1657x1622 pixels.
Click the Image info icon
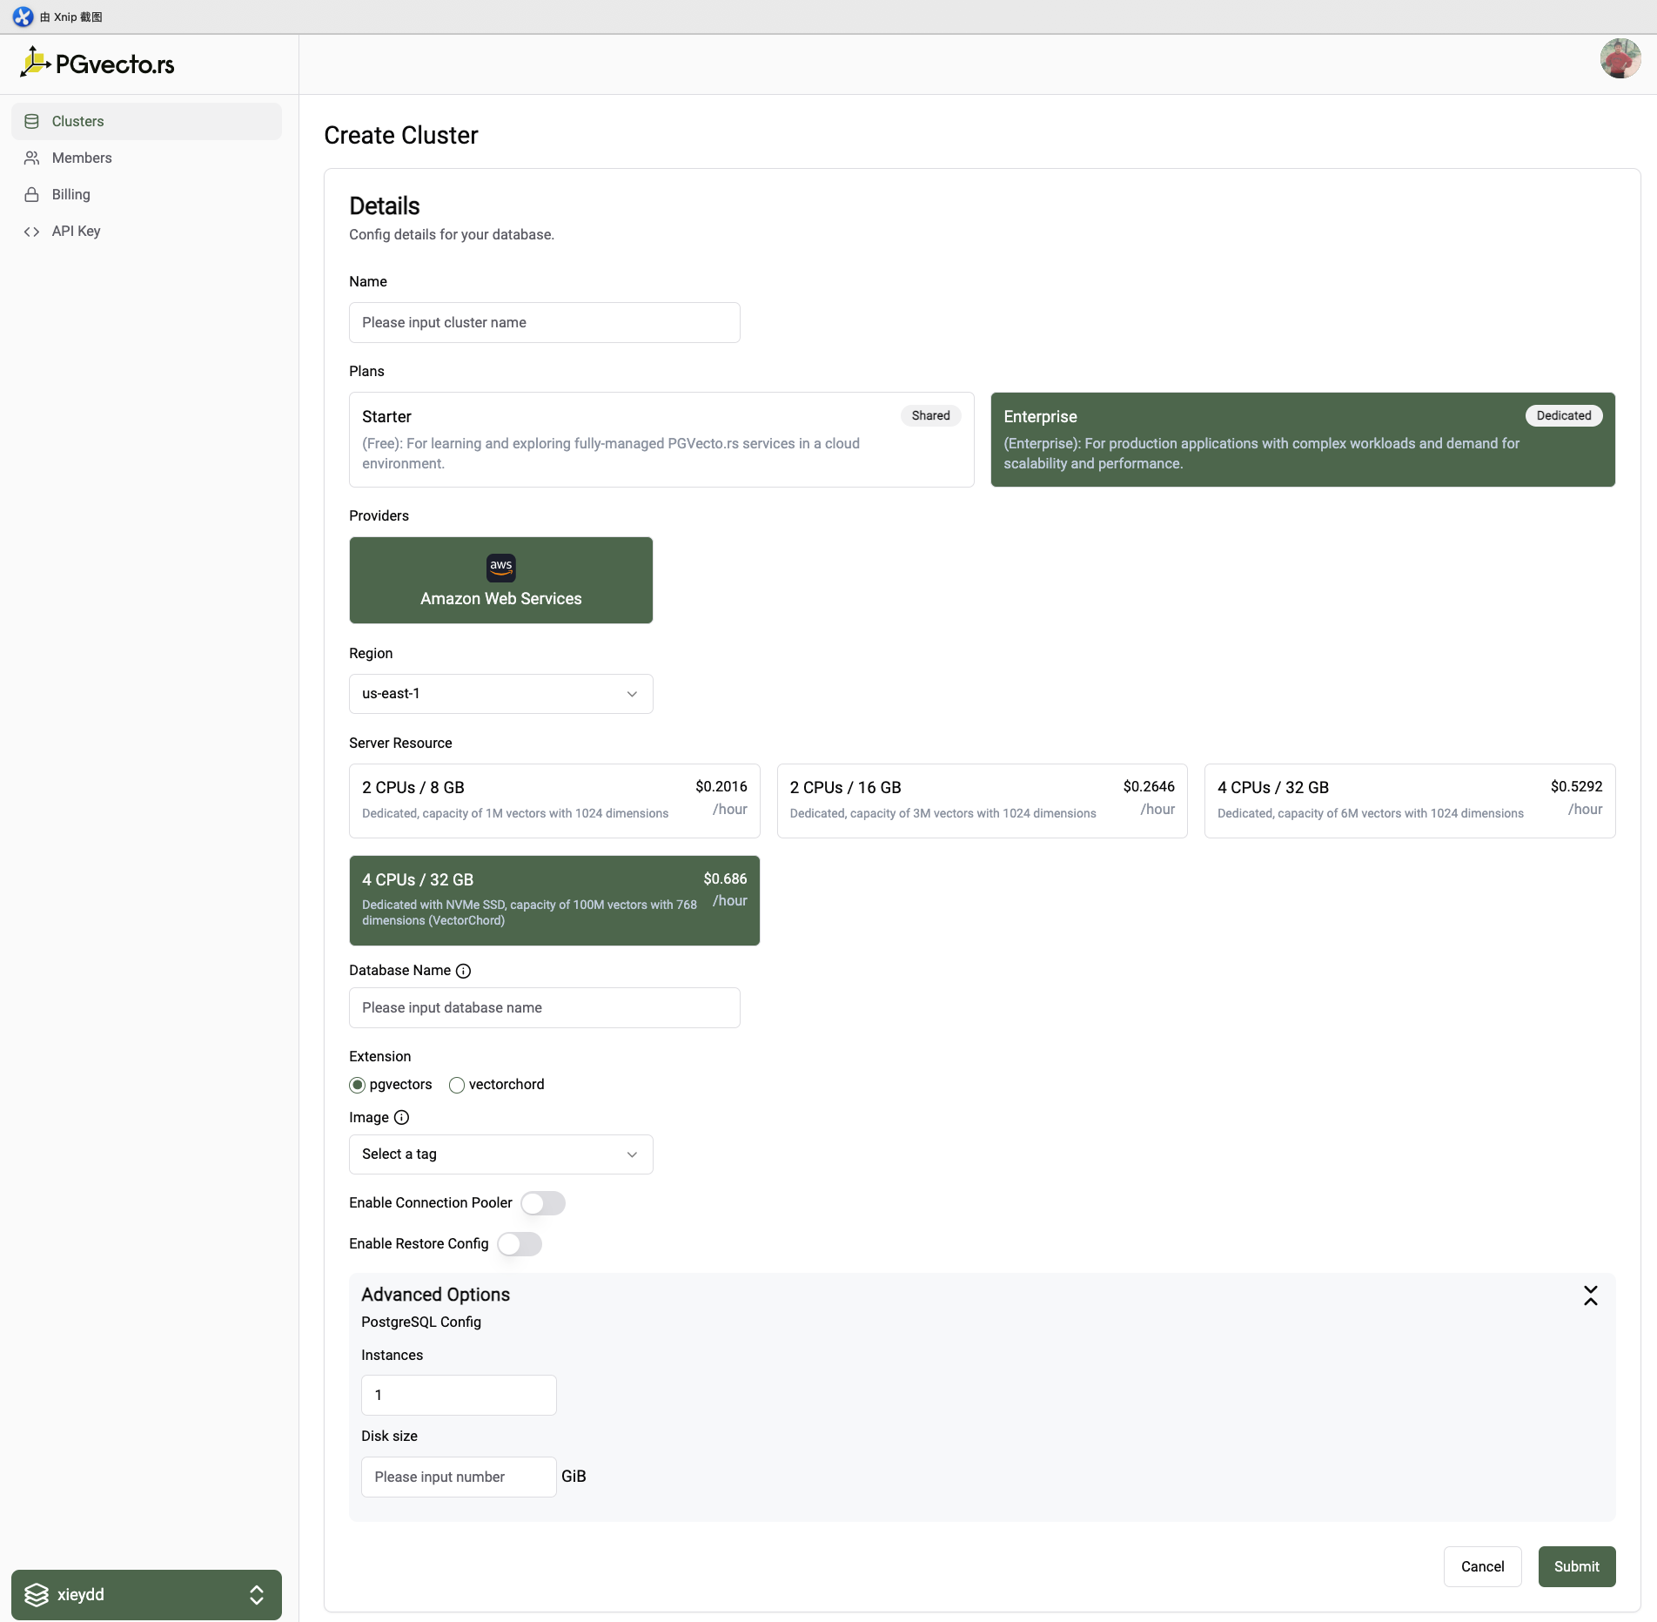(401, 1117)
